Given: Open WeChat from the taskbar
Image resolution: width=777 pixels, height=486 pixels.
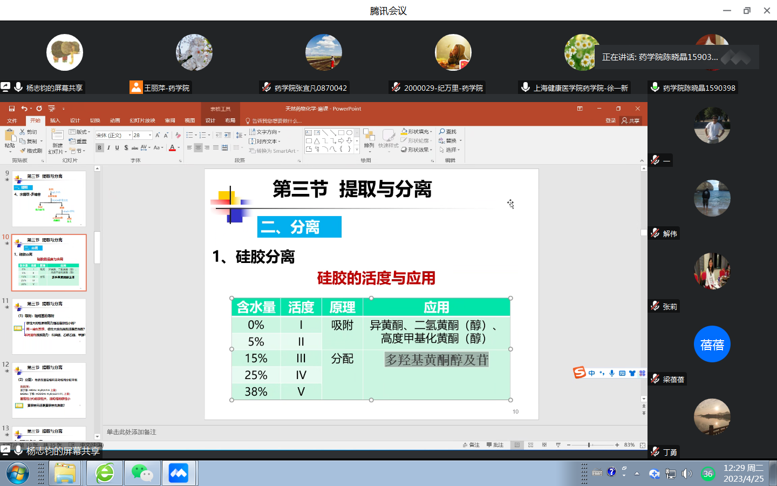Looking at the screenshot, I should coord(142,474).
